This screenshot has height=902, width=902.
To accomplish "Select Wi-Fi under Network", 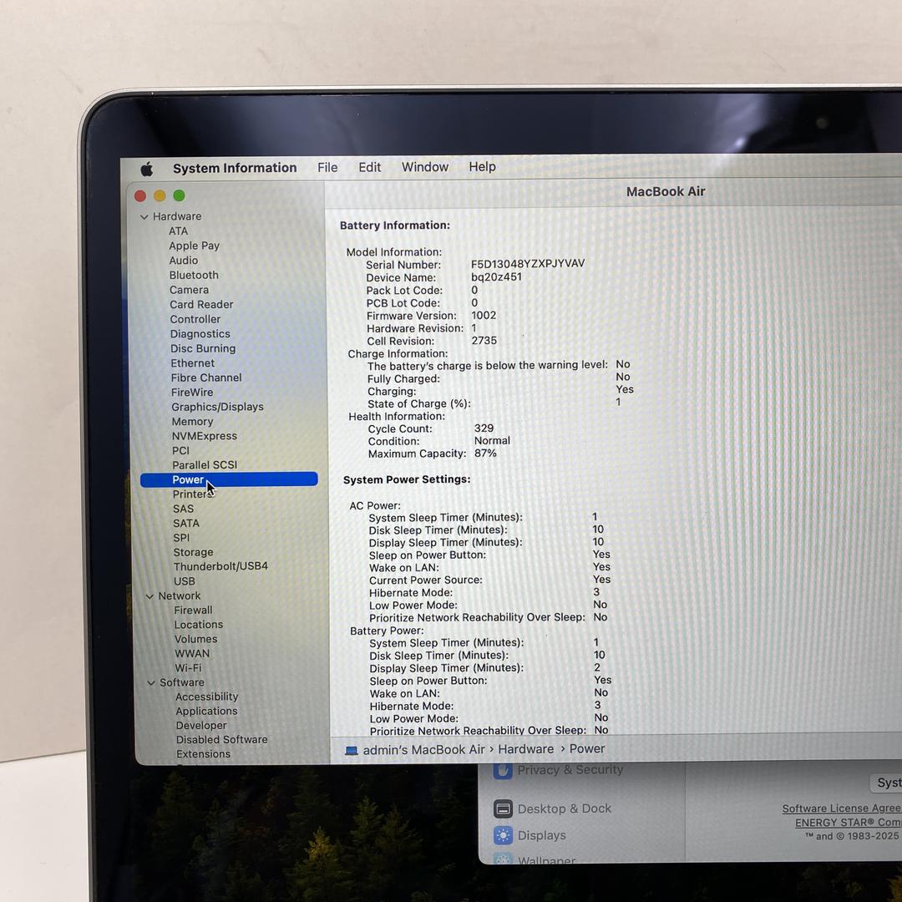I will [x=188, y=668].
